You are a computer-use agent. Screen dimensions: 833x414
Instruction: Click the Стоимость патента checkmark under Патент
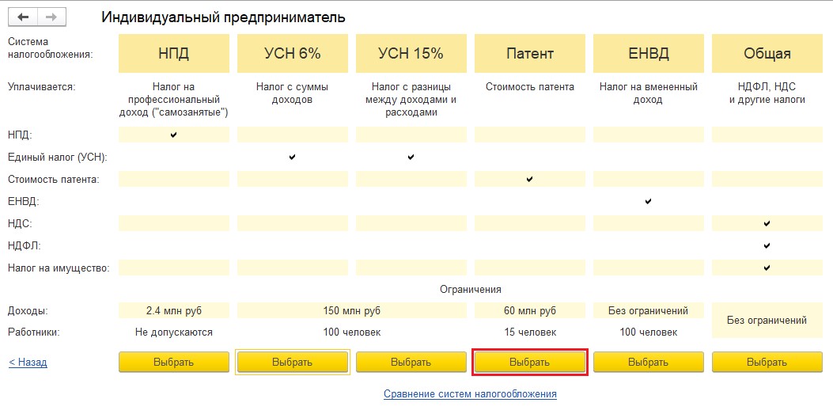coord(529,180)
